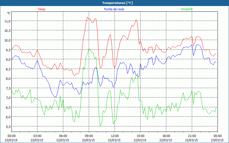
Task: Click the 6,5 y-axis value
Action: [8, 107]
